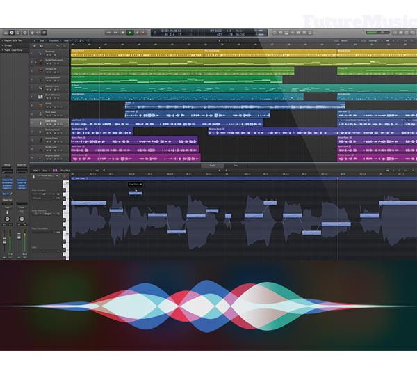Click the Rewind transport button
The image size is (417, 376).
click(x=108, y=33)
